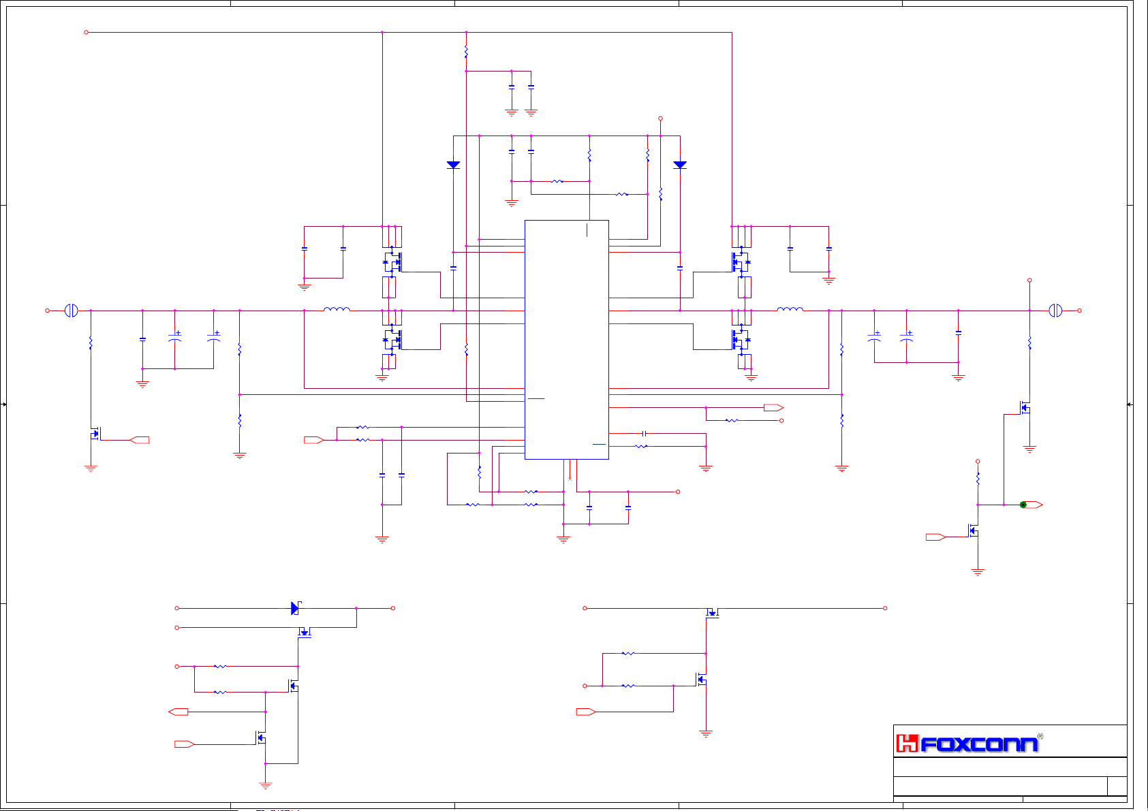This screenshot has height=811, width=1148.
Task: Select the diode in bottom-left circuit
Action: [x=295, y=608]
